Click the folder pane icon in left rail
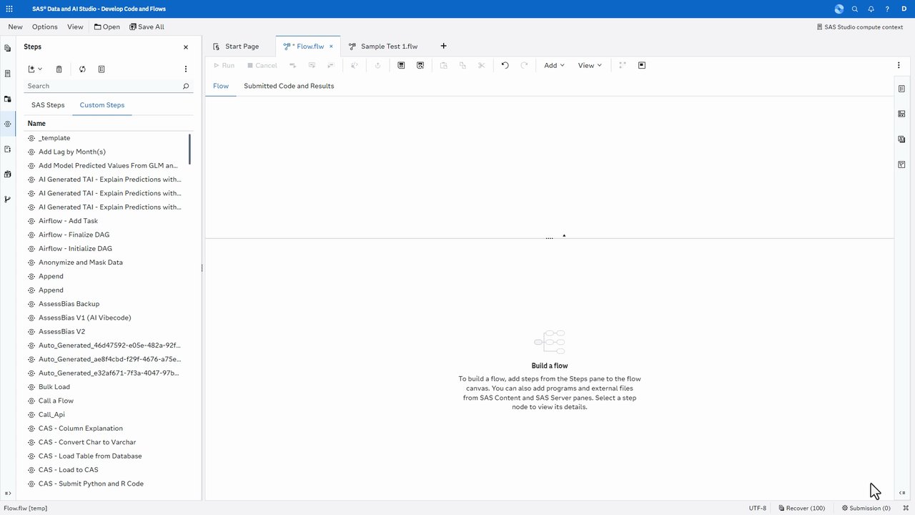Image resolution: width=915 pixels, height=515 pixels. pos(8,99)
